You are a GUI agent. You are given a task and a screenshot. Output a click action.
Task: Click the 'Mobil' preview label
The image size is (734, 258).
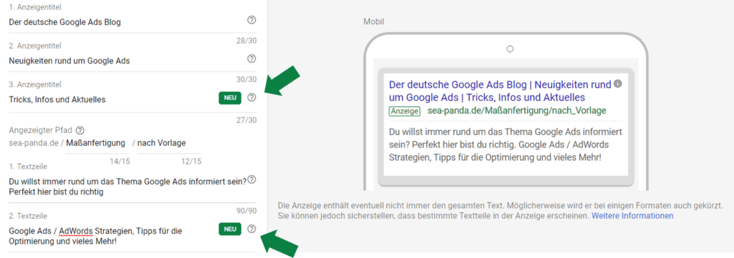(x=374, y=22)
